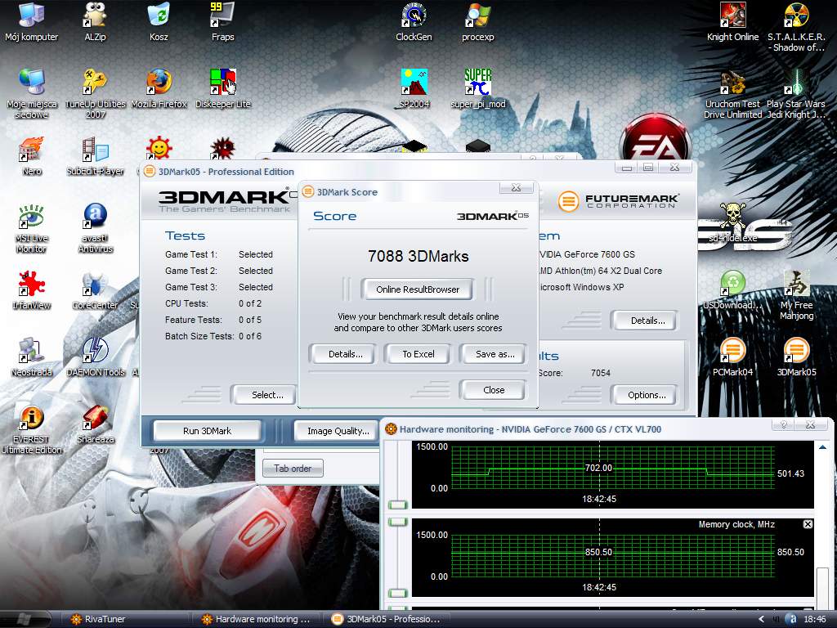Open My Free Mahjong icon
The height and width of the screenshot is (628, 837).
796,295
